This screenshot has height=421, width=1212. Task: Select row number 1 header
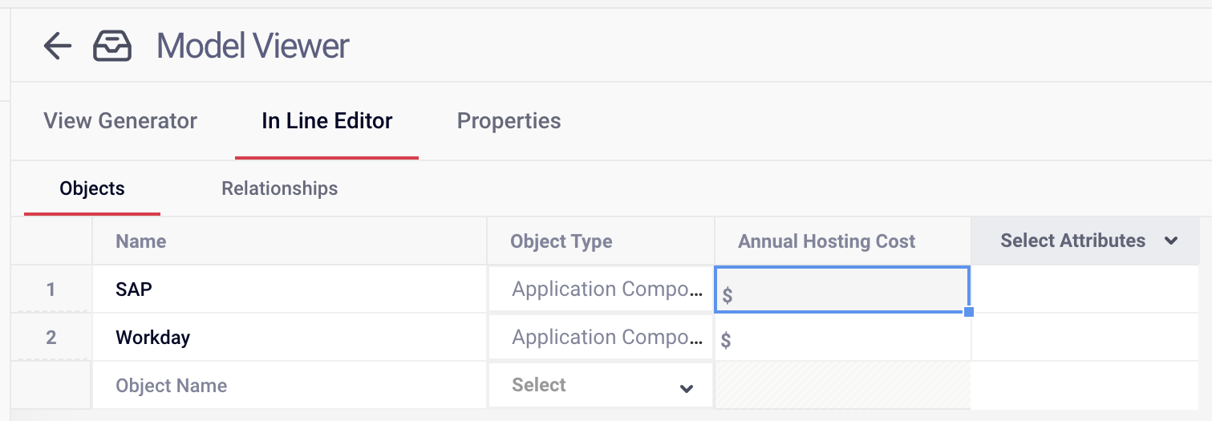51,289
